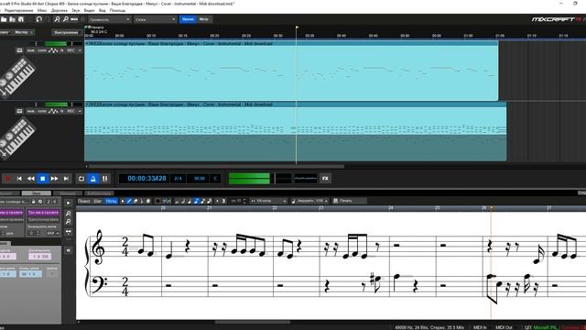Click the time display 00:00:33428

coord(146,179)
